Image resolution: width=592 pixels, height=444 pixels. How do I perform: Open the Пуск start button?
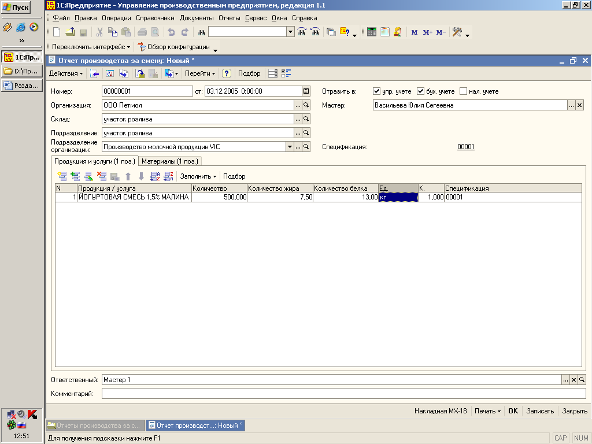point(16,7)
